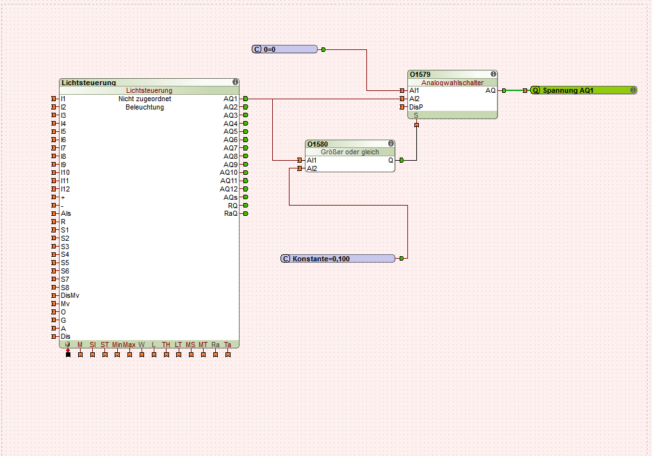This screenshot has height=456, width=652.
Task: Click the Ta parameter connector below Lichtsteuerung
Action: (x=228, y=355)
